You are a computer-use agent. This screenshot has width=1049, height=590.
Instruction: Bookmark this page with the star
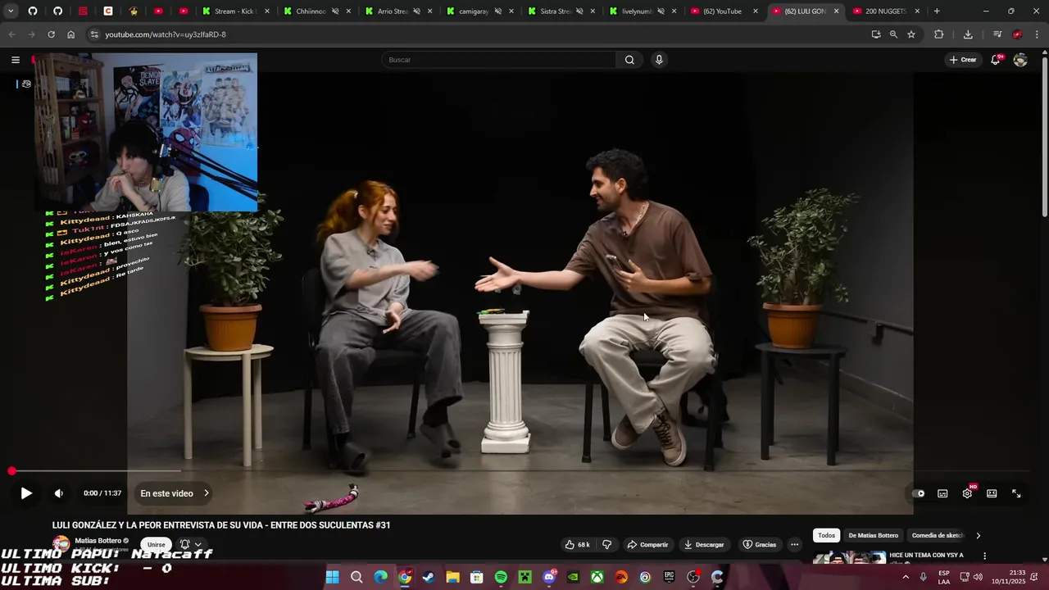click(911, 34)
